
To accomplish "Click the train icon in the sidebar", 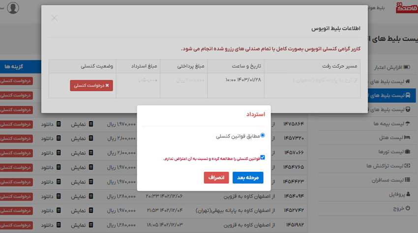I will (408, 109).
